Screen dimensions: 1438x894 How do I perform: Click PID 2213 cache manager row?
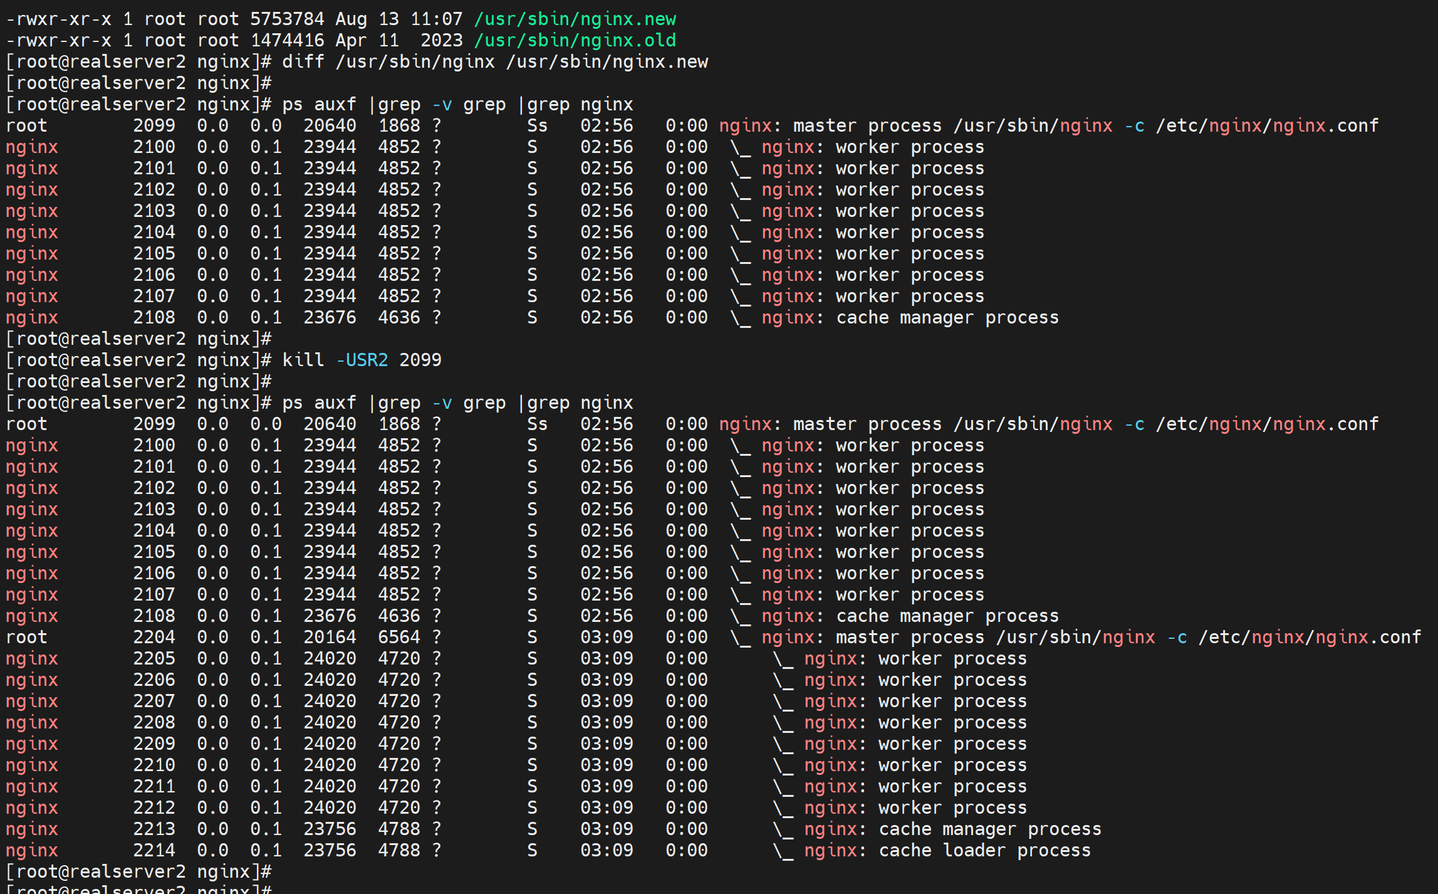click(x=154, y=829)
